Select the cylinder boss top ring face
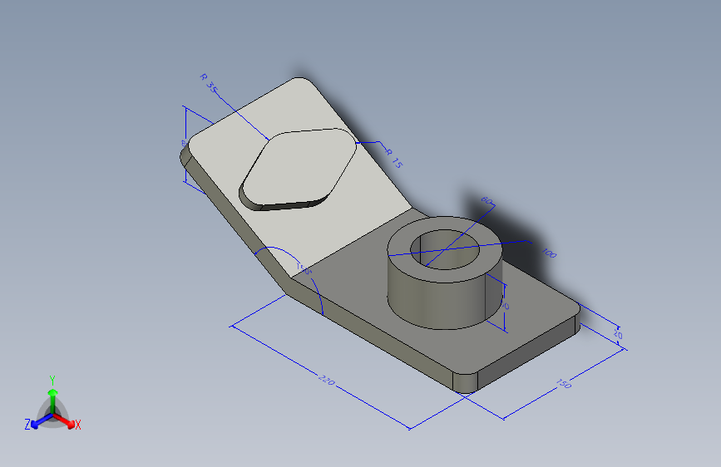This screenshot has width=721, height=467. [x=398, y=250]
